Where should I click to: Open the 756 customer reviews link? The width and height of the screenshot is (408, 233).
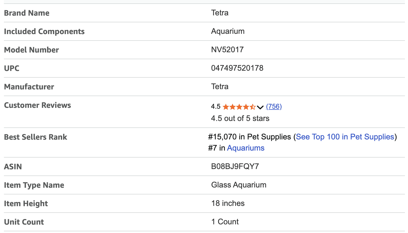[x=274, y=106]
